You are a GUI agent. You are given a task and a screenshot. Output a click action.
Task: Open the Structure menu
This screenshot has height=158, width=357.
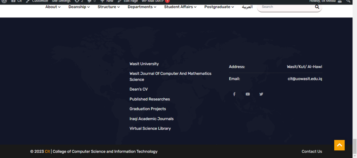[x=109, y=7]
